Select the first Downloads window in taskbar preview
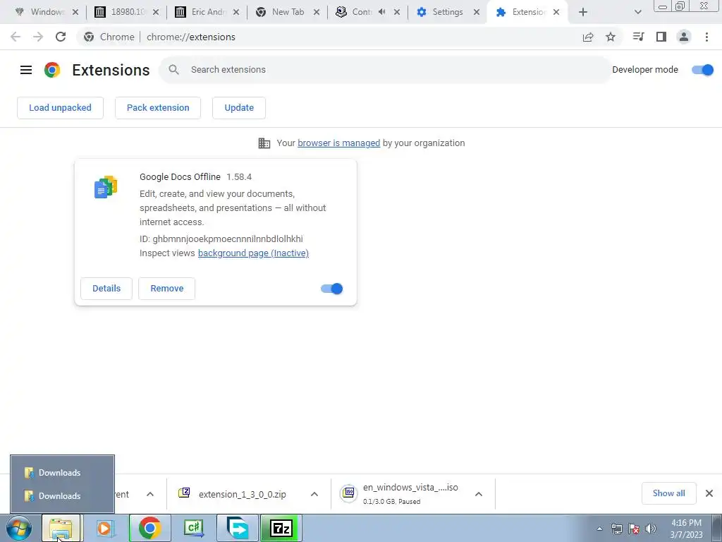Image resolution: width=722 pixels, height=542 pixels. [x=62, y=472]
